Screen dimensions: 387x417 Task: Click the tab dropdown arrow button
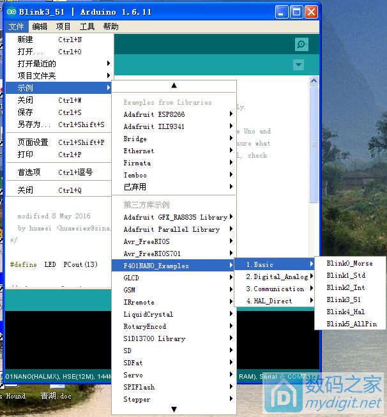(298, 64)
